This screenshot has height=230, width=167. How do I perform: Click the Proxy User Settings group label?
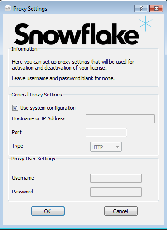click(x=33, y=159)
